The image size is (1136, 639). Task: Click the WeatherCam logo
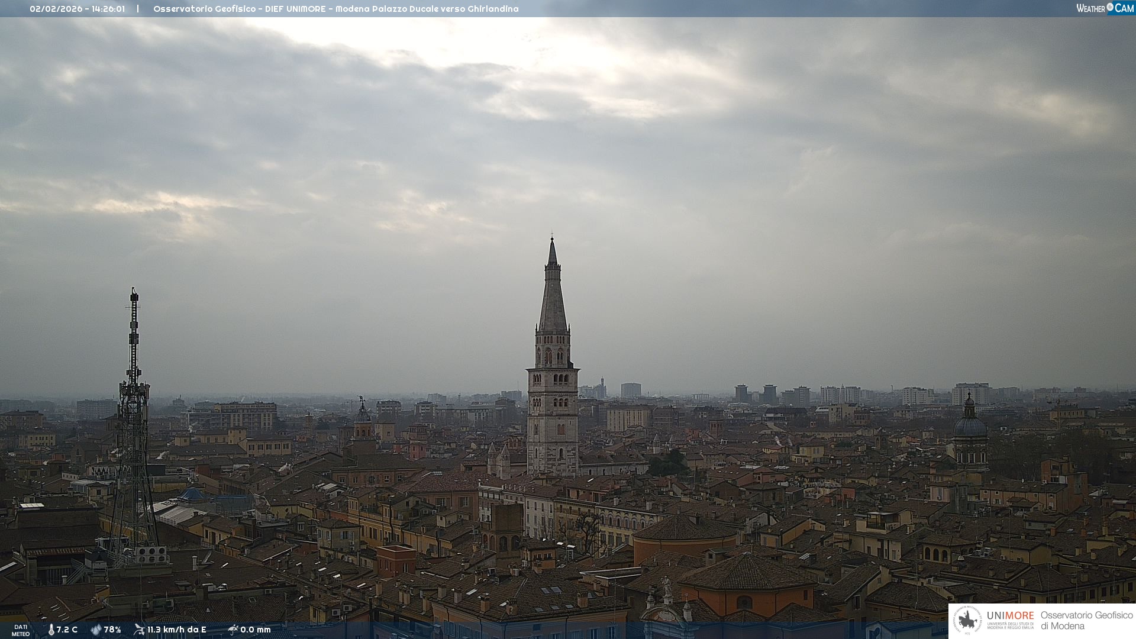(1105, 8)
